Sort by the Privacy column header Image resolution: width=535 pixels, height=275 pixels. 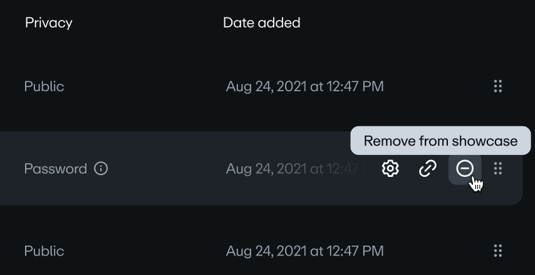[48, 22]
